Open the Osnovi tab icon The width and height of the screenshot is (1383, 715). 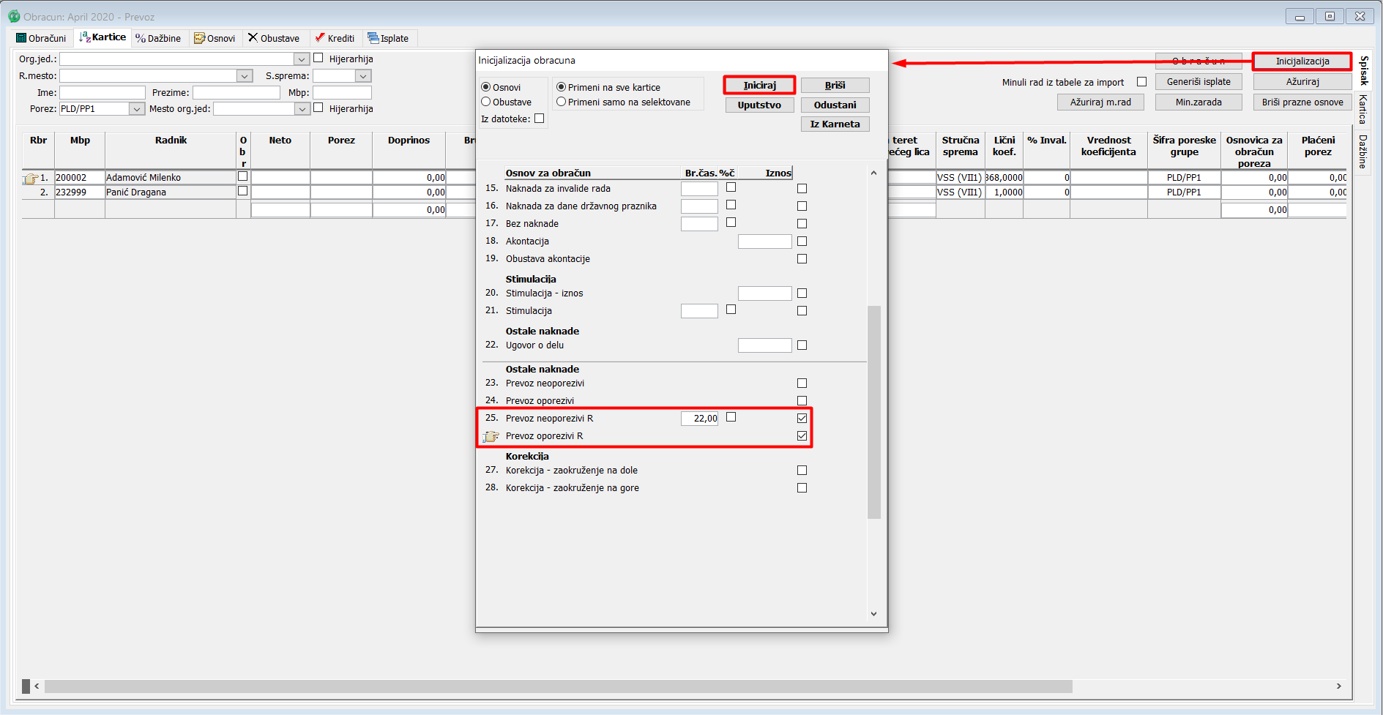coord(199,38)
